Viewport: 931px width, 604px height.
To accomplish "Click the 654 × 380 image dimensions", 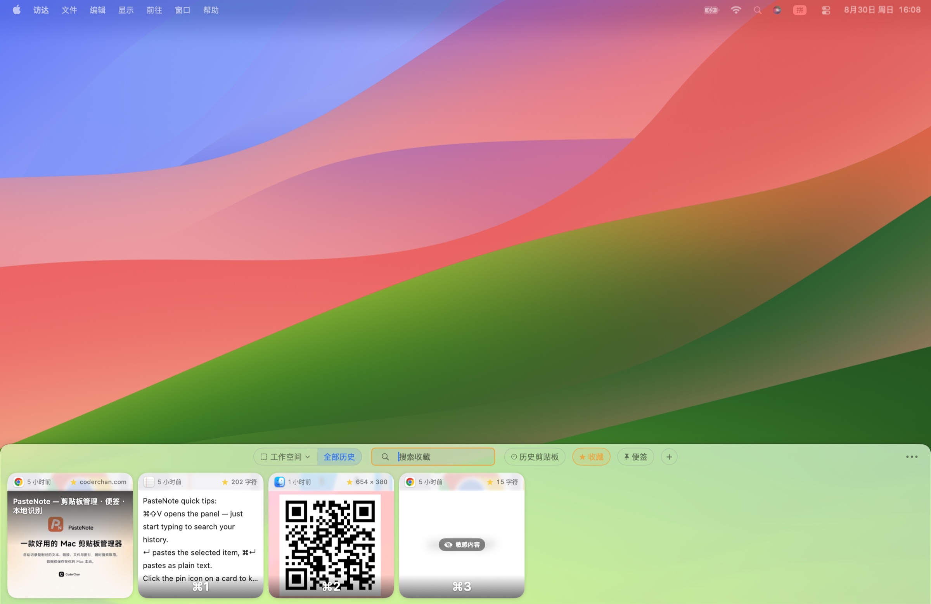I will point(372,482).
